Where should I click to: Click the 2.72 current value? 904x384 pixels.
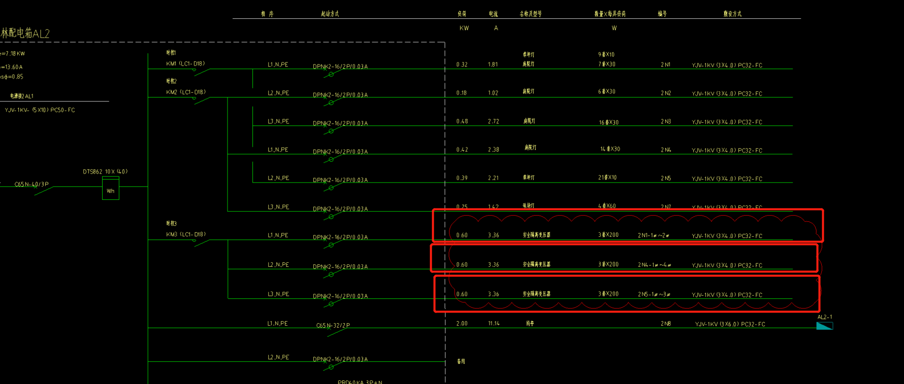tap(494, 121)
